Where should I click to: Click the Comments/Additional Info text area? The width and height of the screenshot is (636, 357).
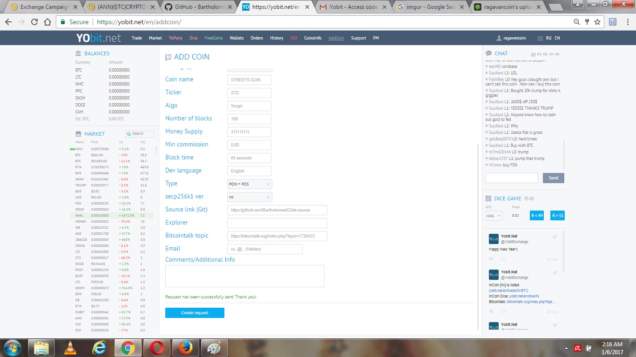point(245,276)
